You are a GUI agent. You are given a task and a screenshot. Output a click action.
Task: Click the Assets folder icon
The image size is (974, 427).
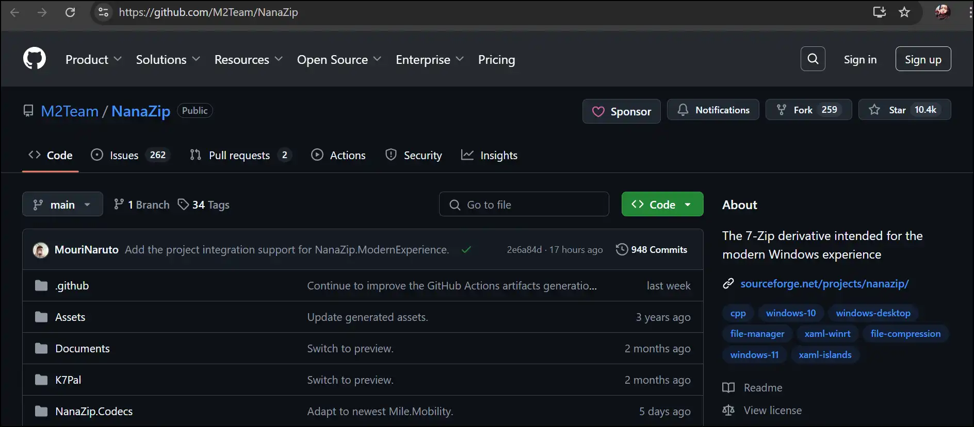(x=41, y=317)
